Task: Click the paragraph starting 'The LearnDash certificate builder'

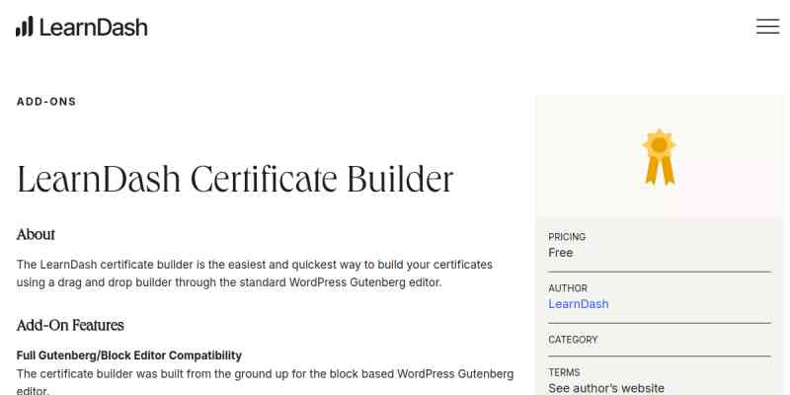Action: click(255, 274)
